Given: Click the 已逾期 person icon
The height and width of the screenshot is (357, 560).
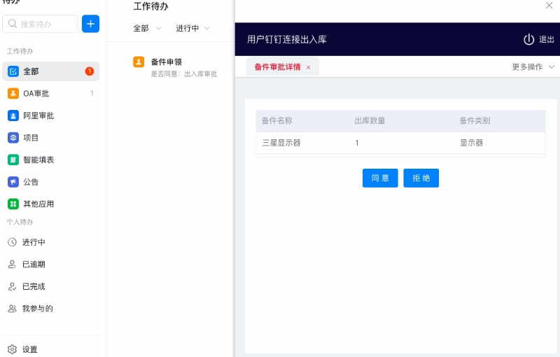Looking at the screenshot, I should click(12, 264).
